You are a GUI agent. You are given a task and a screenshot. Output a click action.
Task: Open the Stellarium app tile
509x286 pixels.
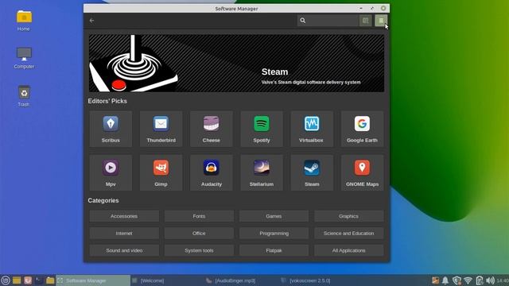coord(262,173)
